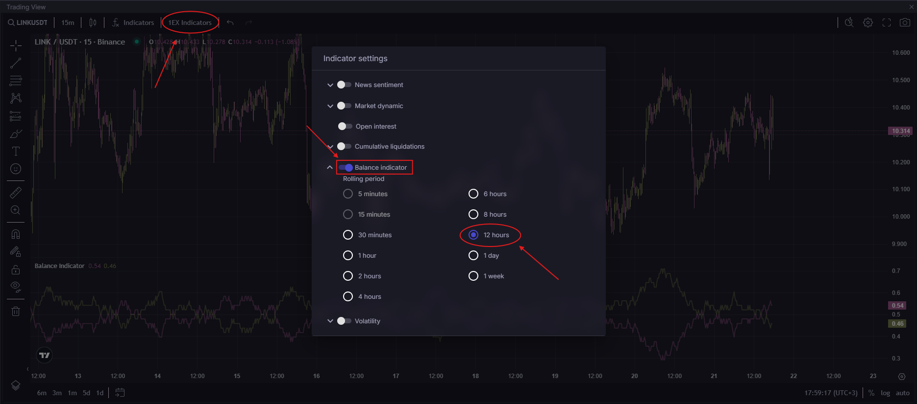917x404 pixels.
Task: Turn off the Balance indicator toggle
Action: coord(346,167)
